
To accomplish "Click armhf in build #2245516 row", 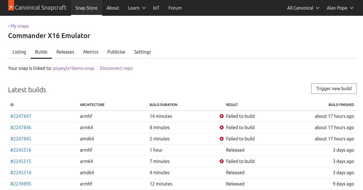I will pos(86,150).
